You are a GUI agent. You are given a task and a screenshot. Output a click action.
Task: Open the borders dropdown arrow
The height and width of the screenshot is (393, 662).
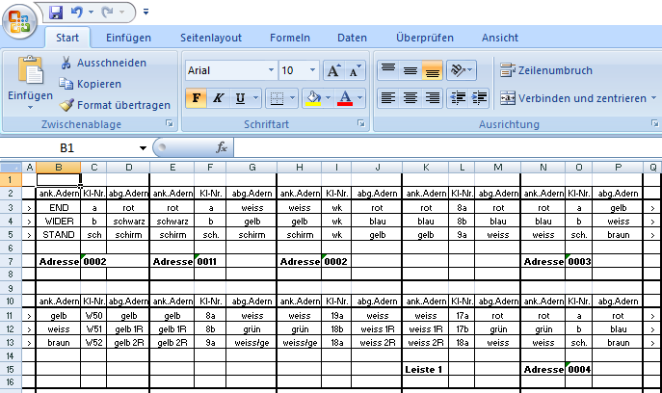(292, 98)
